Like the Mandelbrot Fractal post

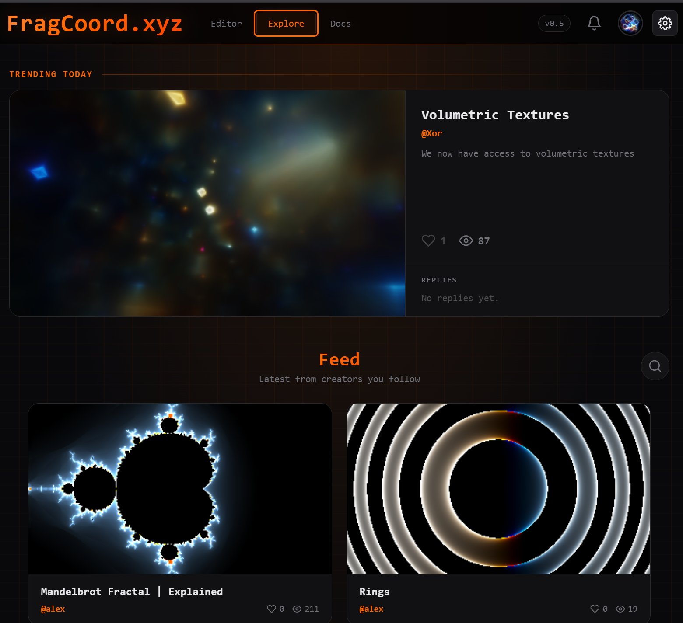tap(271, 609)
